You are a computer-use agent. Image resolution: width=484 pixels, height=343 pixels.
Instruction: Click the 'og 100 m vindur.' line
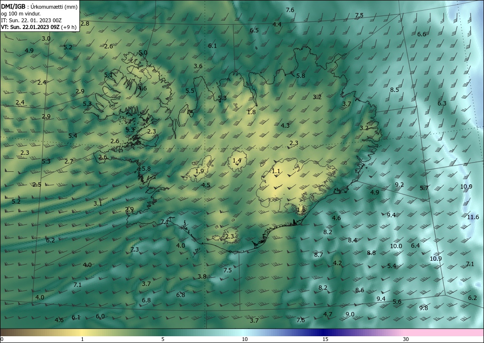tap(21, 14)
